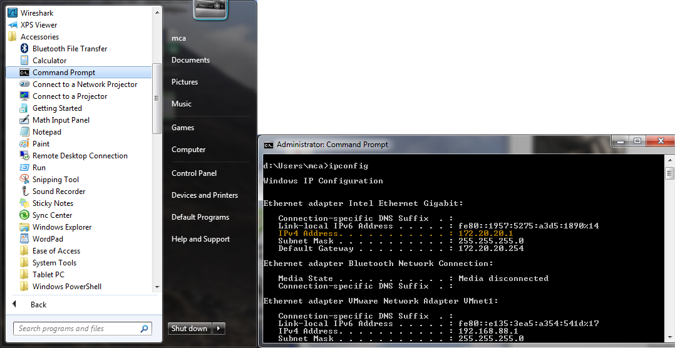Click Command Prompt scroll-up arrow
This screenshot has width=675, height=348.
point(669,160)
